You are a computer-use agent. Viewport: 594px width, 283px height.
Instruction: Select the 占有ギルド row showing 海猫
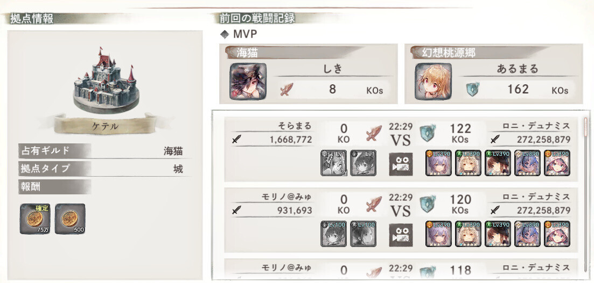104,151
